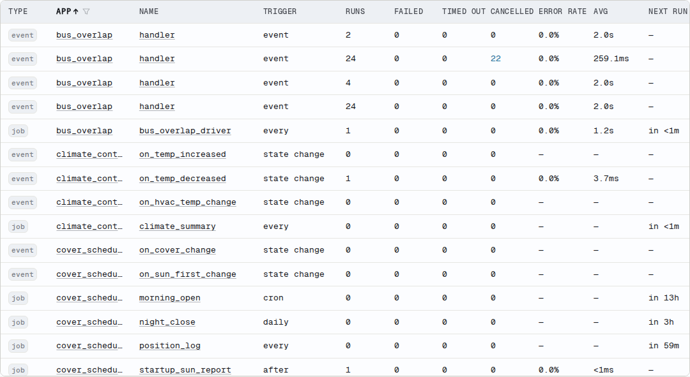Select event badge in on_temp_increased row

pyautogui.click(x=22, y=154)
